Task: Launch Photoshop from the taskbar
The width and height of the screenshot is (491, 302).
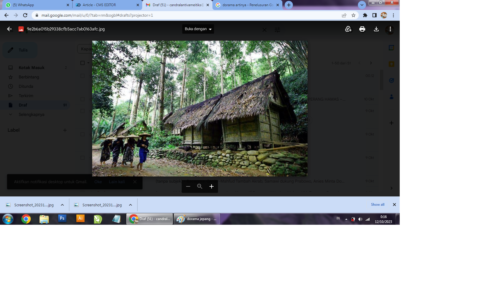Action: click(62, 219)
